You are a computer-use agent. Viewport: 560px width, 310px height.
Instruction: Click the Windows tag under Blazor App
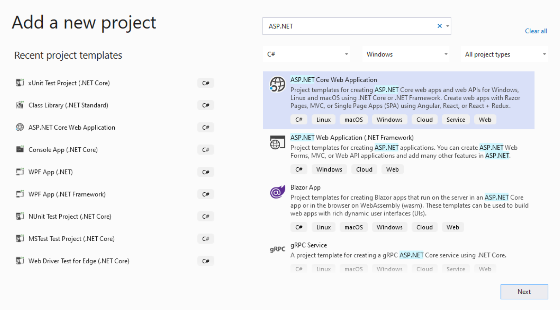pos(390,227)
